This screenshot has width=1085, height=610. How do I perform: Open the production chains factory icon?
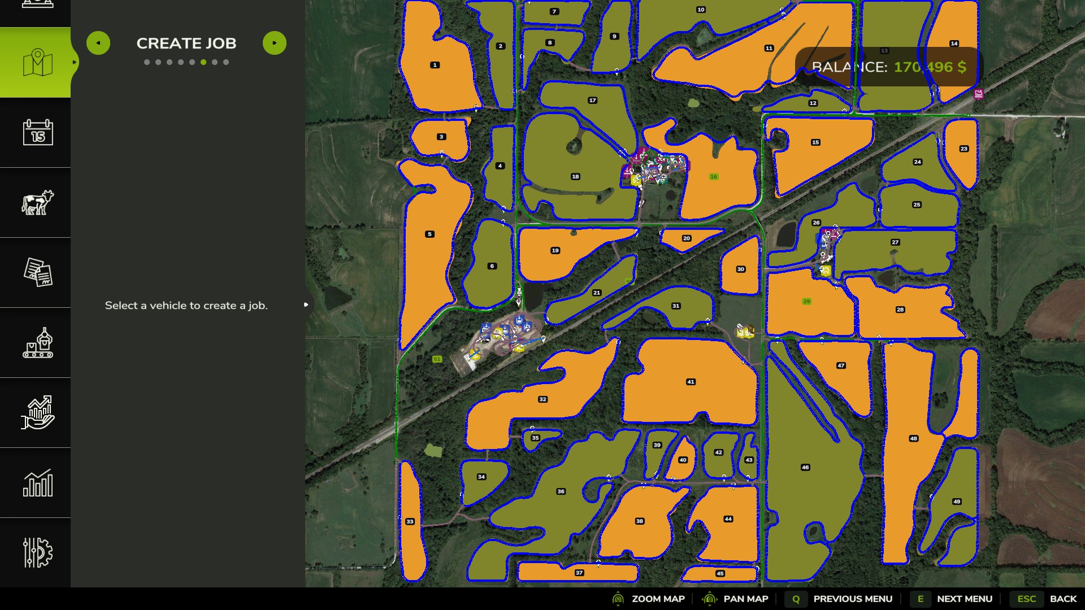pos(37,343)
